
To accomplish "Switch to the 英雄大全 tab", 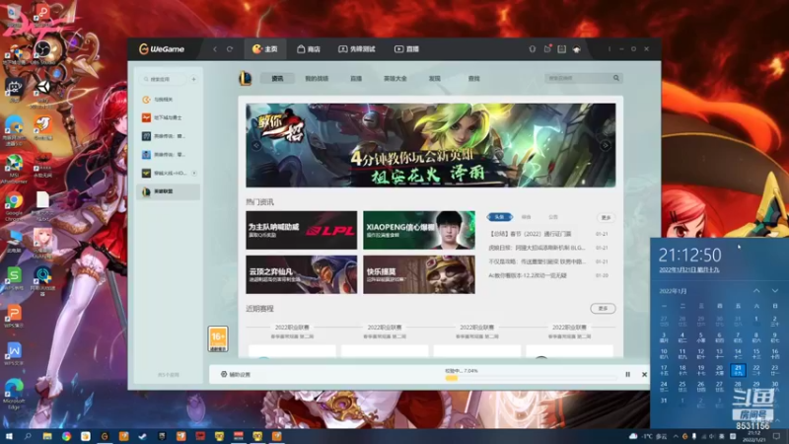I will click(x=395, y=79).
